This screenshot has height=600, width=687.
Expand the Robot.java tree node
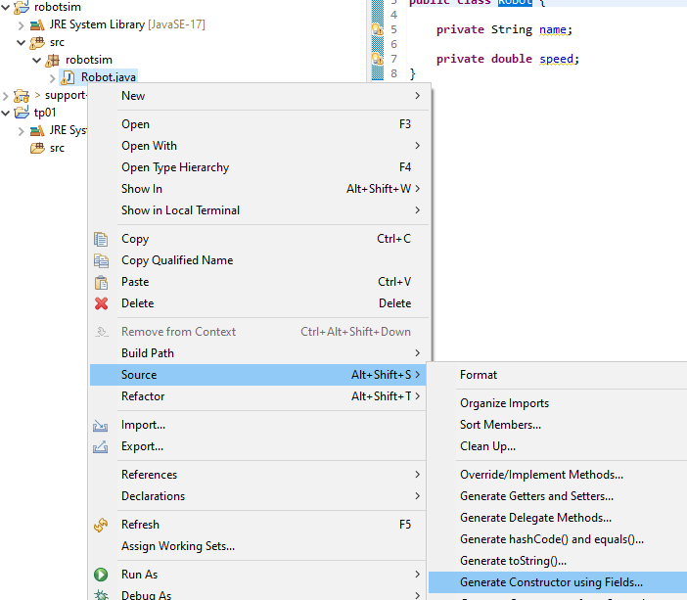click(x=53, y=77)
